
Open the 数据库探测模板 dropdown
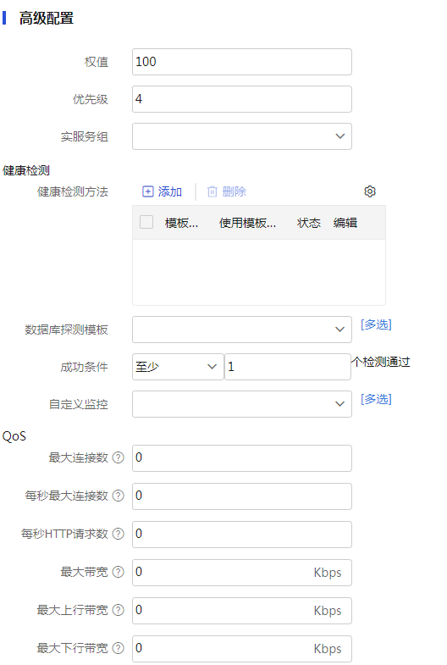click(242, 329)
